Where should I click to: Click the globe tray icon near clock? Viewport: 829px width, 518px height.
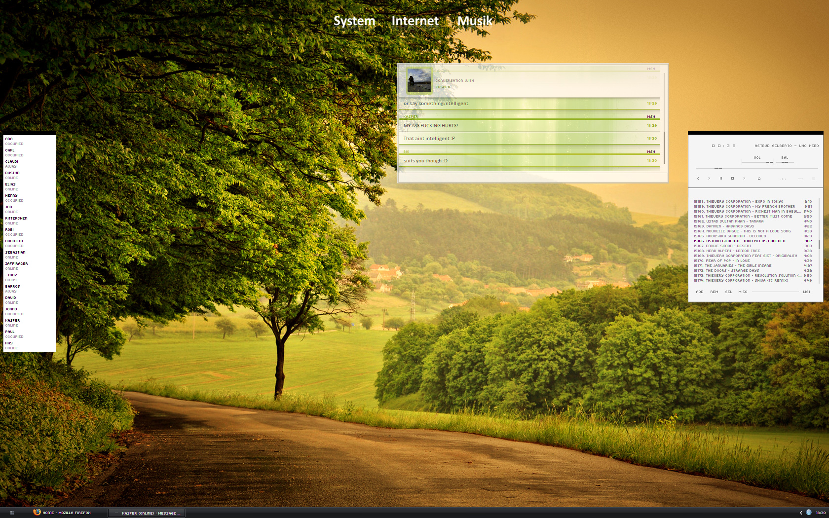pos(809,513)
